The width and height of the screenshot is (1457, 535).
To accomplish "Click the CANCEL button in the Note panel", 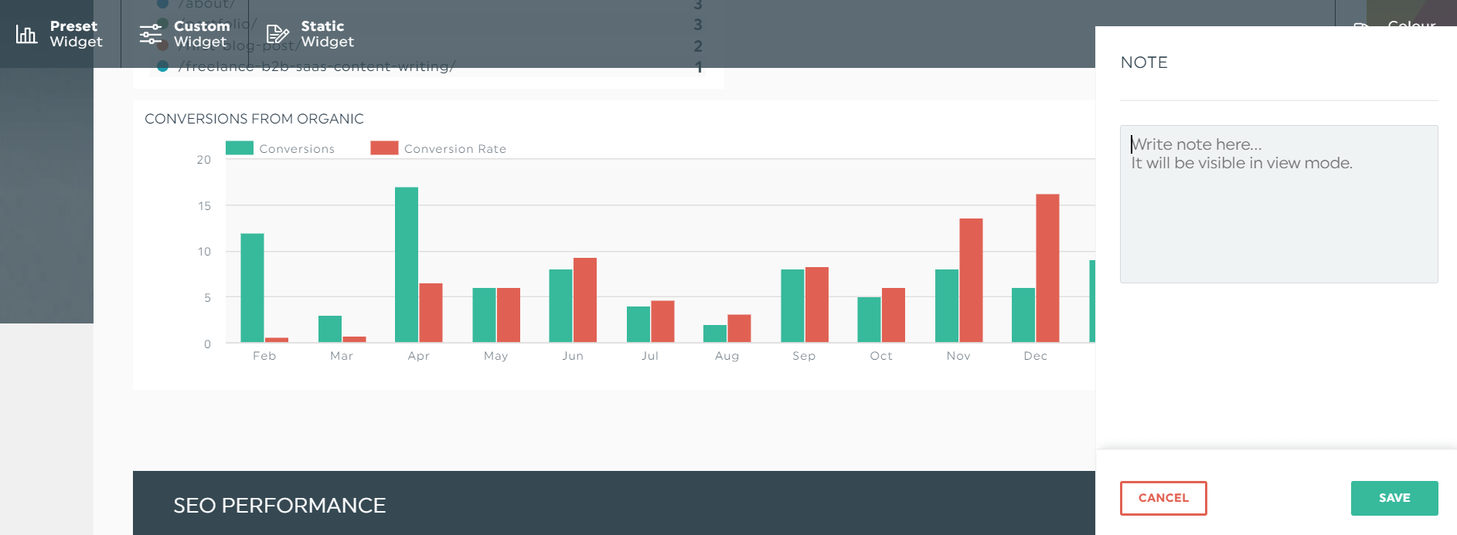I will click(x=1163, y=498).
